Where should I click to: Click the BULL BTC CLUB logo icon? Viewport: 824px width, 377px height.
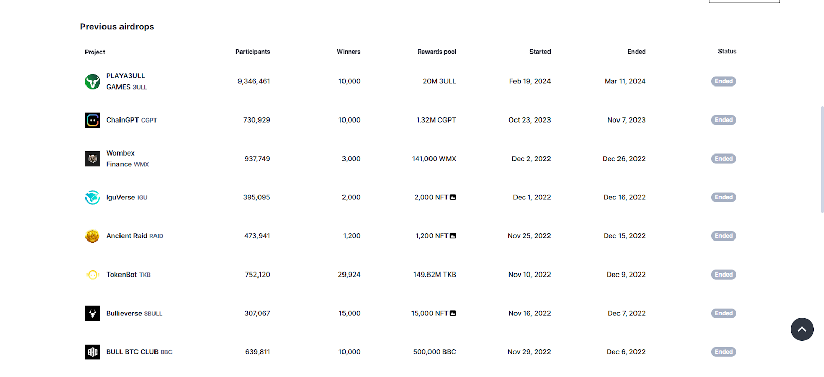point(93,352)
